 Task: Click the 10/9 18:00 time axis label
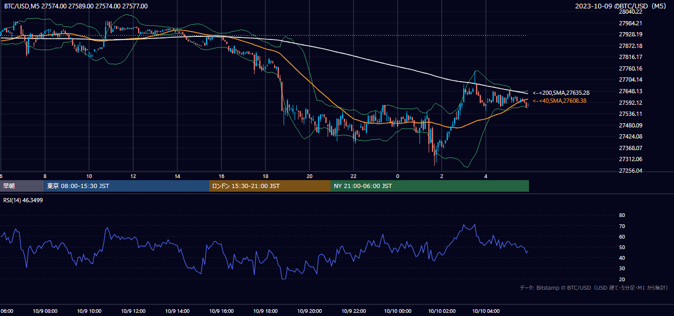pos(266,311)
